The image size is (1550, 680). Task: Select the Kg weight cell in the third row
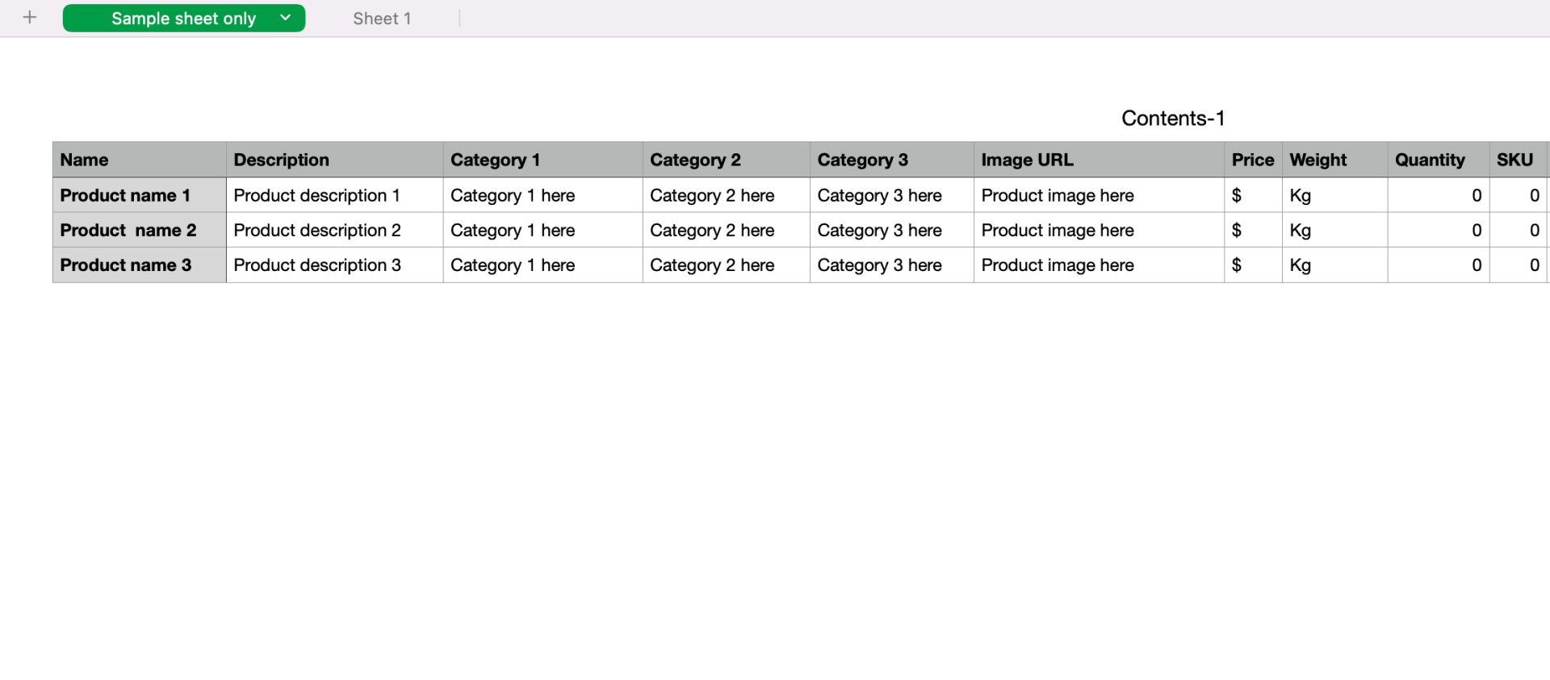click(1334, 265)
